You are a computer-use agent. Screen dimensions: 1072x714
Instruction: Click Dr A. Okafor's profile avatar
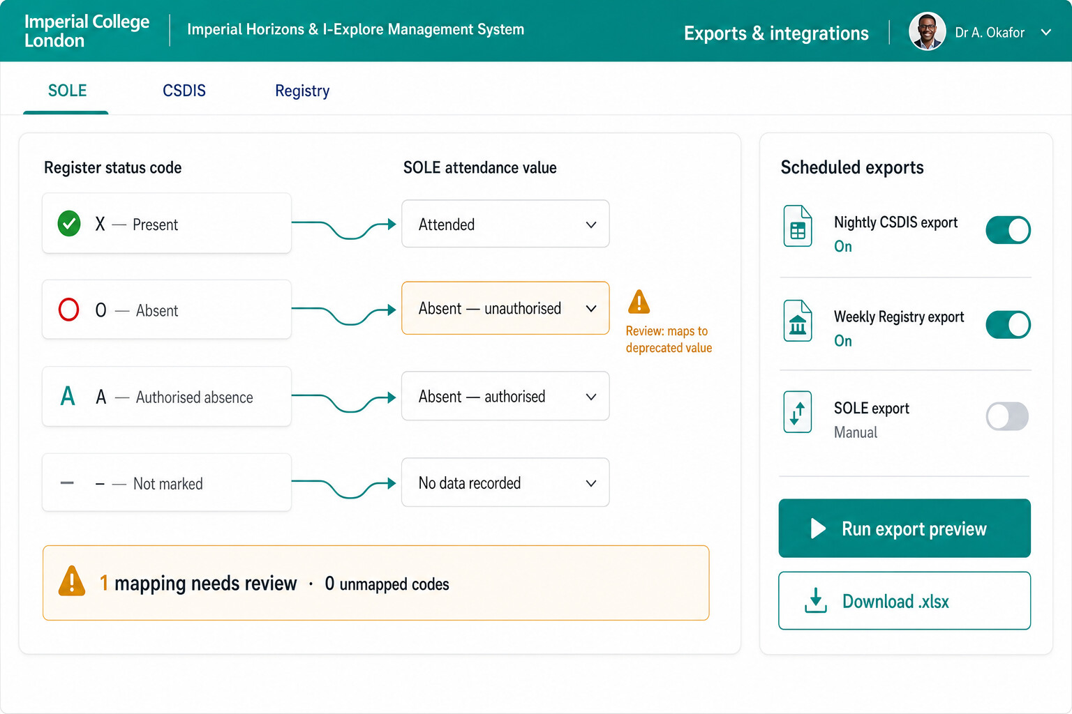tap(927, 31)
